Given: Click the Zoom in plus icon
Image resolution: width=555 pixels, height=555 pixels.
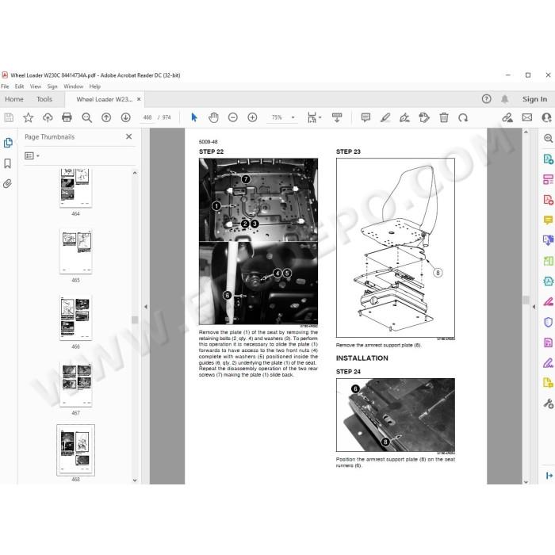Looking at the screenshot, I should point(252,117).
